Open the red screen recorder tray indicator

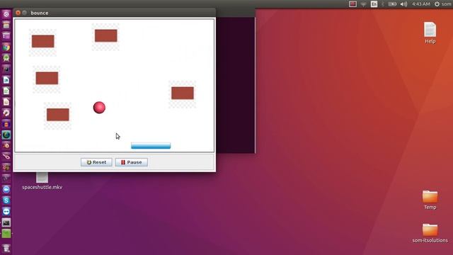[352, 4]
